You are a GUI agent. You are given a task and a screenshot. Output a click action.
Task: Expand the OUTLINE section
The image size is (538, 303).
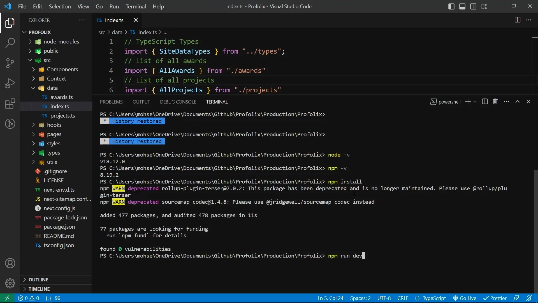pyautogui.click(x=56, y=280)
